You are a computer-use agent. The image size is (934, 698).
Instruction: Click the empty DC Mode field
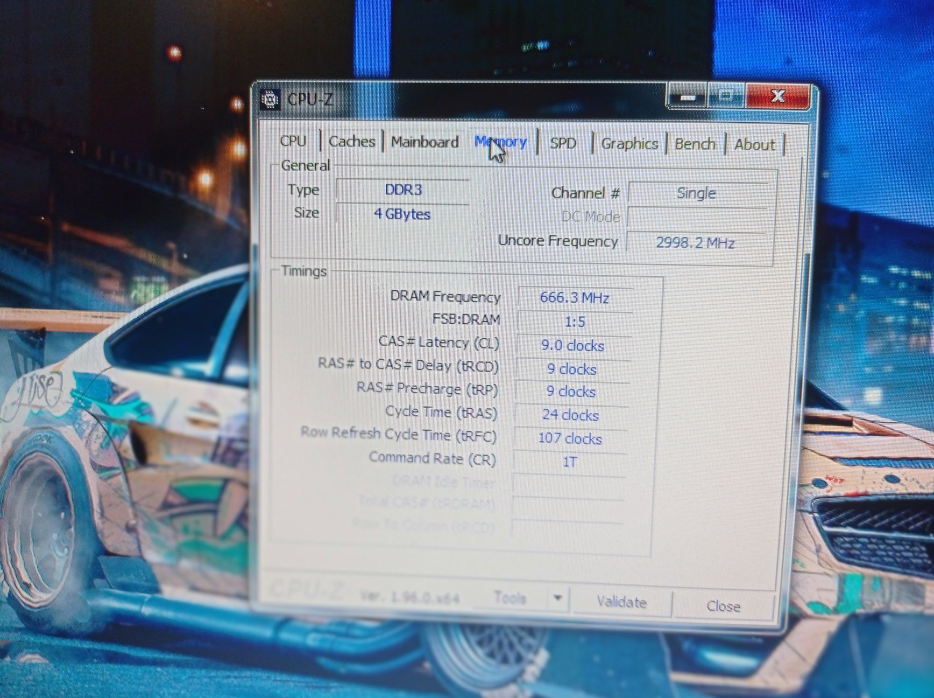pyautogui.click(x=696, y=218)
